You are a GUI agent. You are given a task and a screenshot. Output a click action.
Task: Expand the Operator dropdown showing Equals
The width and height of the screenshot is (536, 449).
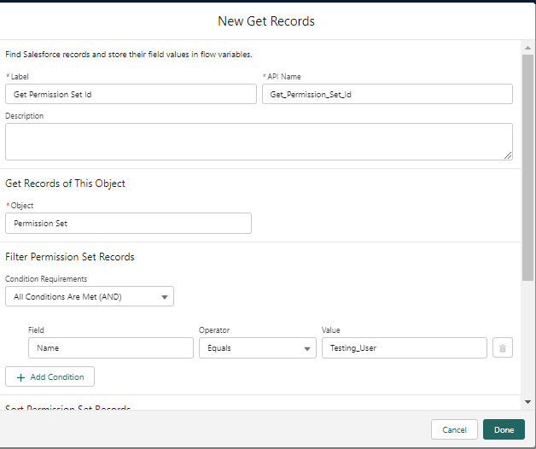point(257,348)
